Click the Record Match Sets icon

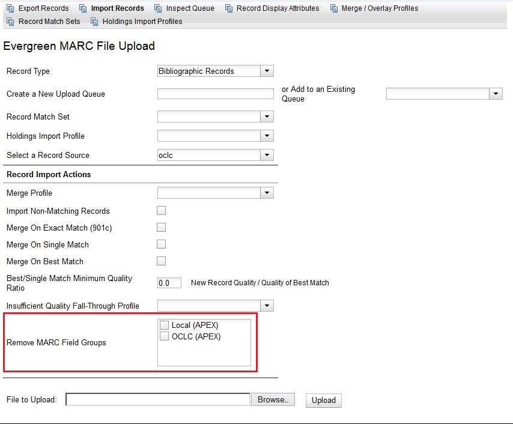[x=10, y=22]
